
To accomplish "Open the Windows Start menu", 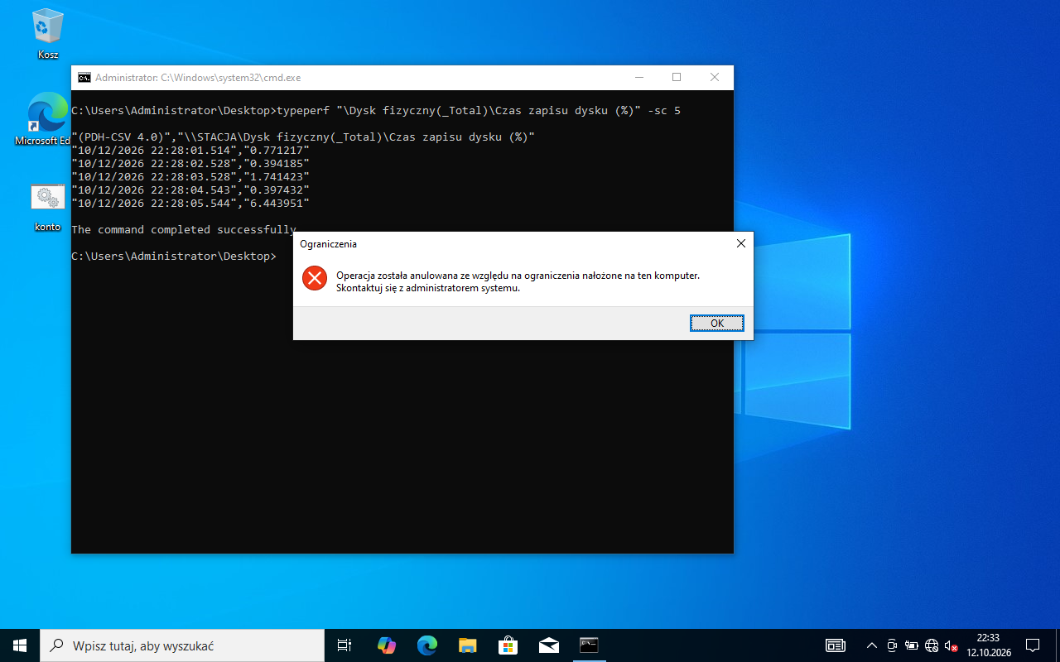I will (20, 645).
